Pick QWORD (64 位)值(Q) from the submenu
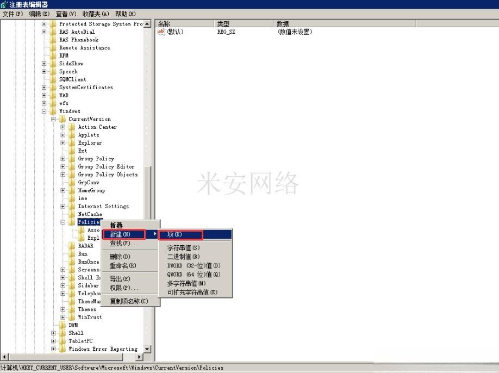Image resolution: width=499 pixels, height=373 pixels. point(194,275)
